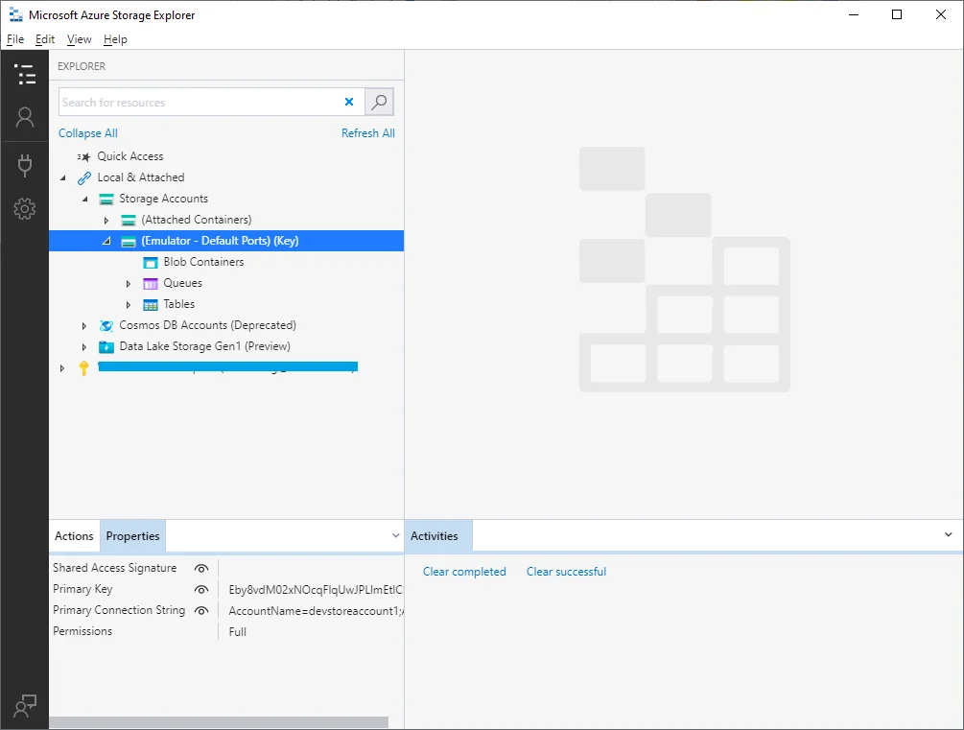Expand the Queues tree node
The height and width of the screenshot is (730, 964).
tap(129, 283)
